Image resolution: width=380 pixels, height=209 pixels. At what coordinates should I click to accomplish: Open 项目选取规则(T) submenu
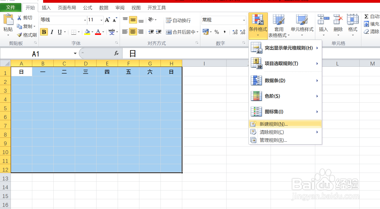point(285,63)
